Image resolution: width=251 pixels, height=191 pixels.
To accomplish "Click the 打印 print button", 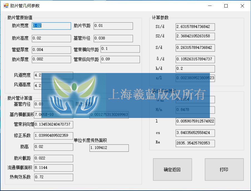I will pos(224,170).
